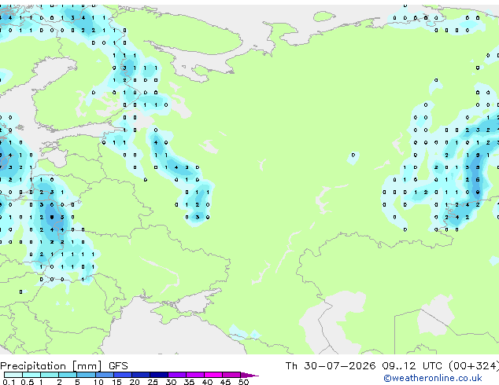The width and height of the screenshot is (499, 385).
Task: Click the 40–45 mm magenta legend swatch
Action: point(213,375)
